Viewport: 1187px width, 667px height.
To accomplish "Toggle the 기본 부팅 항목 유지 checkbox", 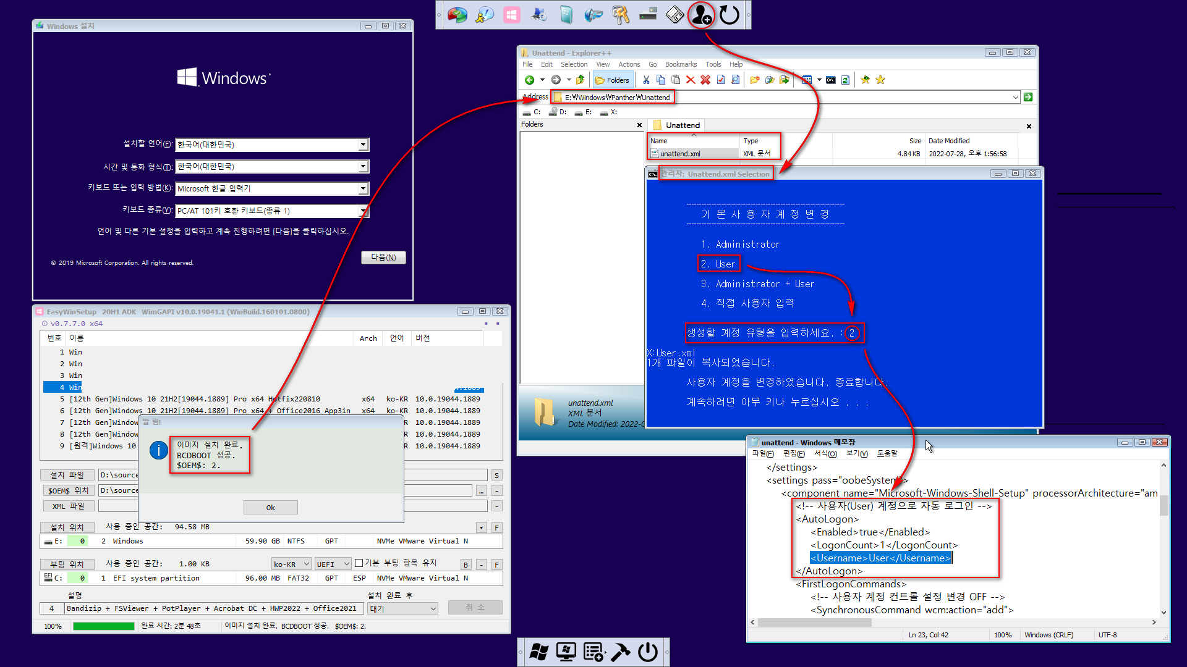I will (x=359, y=563).
